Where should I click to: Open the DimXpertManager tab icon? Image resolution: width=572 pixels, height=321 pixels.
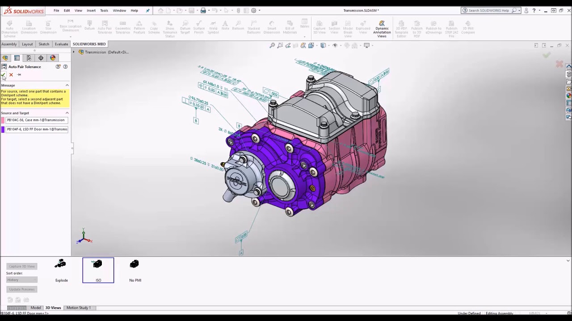point(41,58)
